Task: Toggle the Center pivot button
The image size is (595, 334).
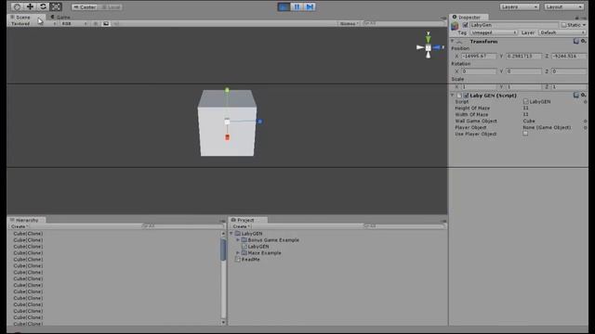Action: tap(85, 6)
